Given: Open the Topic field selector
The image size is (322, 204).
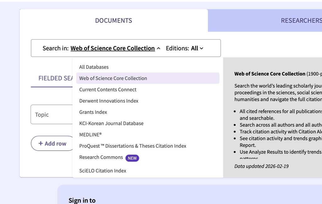Looking at the screenshot, I should [x=52, y=115].
